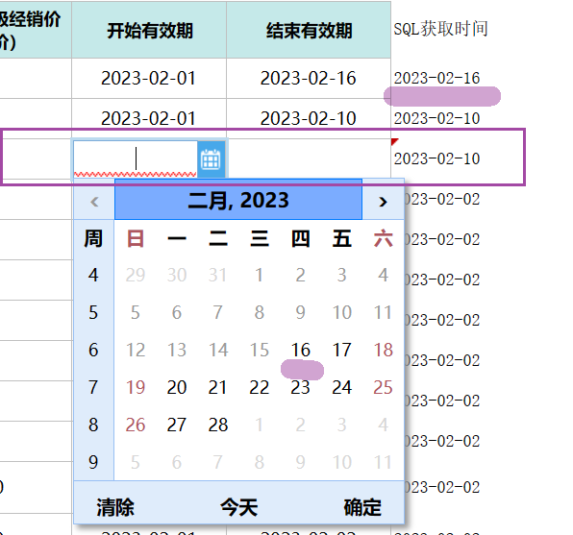Focus the start date input field
The height and width of the screenshot is (535, 573).
tap(136, 159)
